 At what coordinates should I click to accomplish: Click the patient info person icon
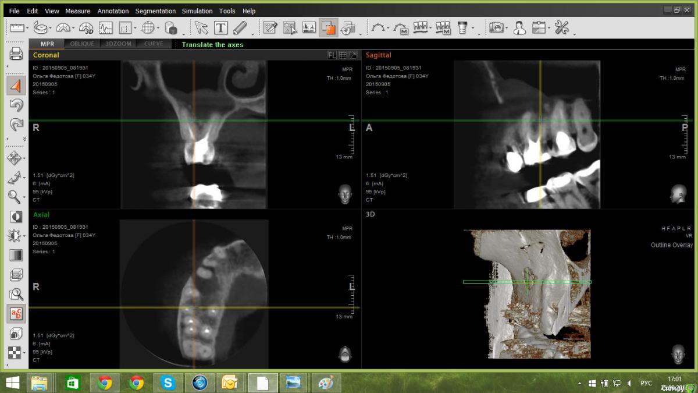tap(519, 27)
